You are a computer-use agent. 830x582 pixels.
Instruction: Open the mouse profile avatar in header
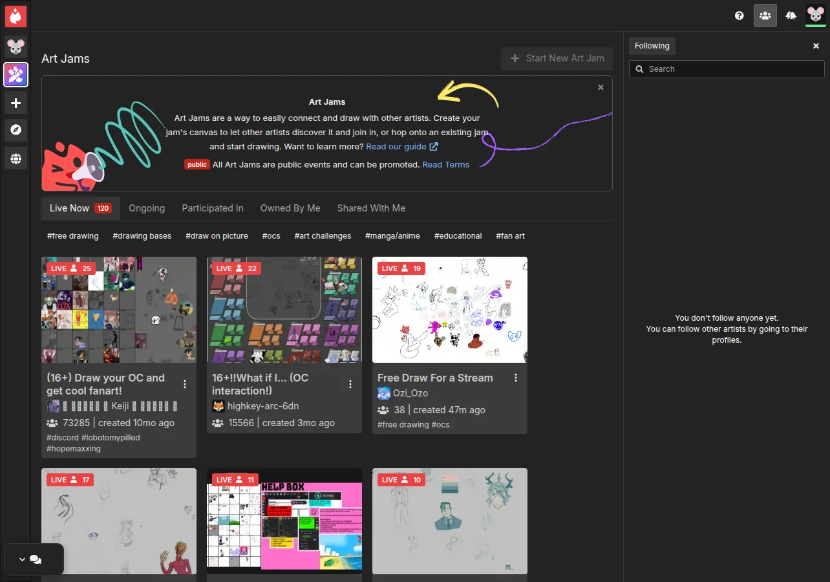[x=816, y=14]
